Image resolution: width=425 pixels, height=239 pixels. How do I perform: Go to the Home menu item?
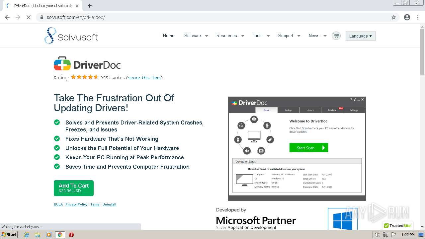(x=168, y=36)
